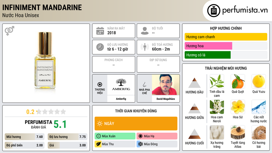Click the Hoa cam Neroli note image
This screenshot has height=153, width=272.
point(217,107)
